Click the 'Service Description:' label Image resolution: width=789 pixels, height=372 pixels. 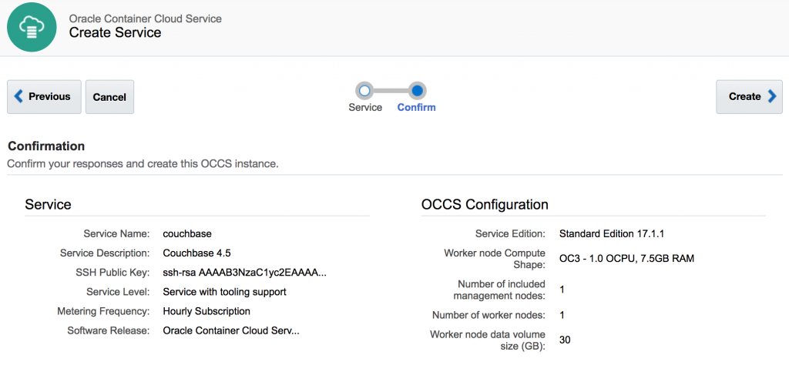105,253
